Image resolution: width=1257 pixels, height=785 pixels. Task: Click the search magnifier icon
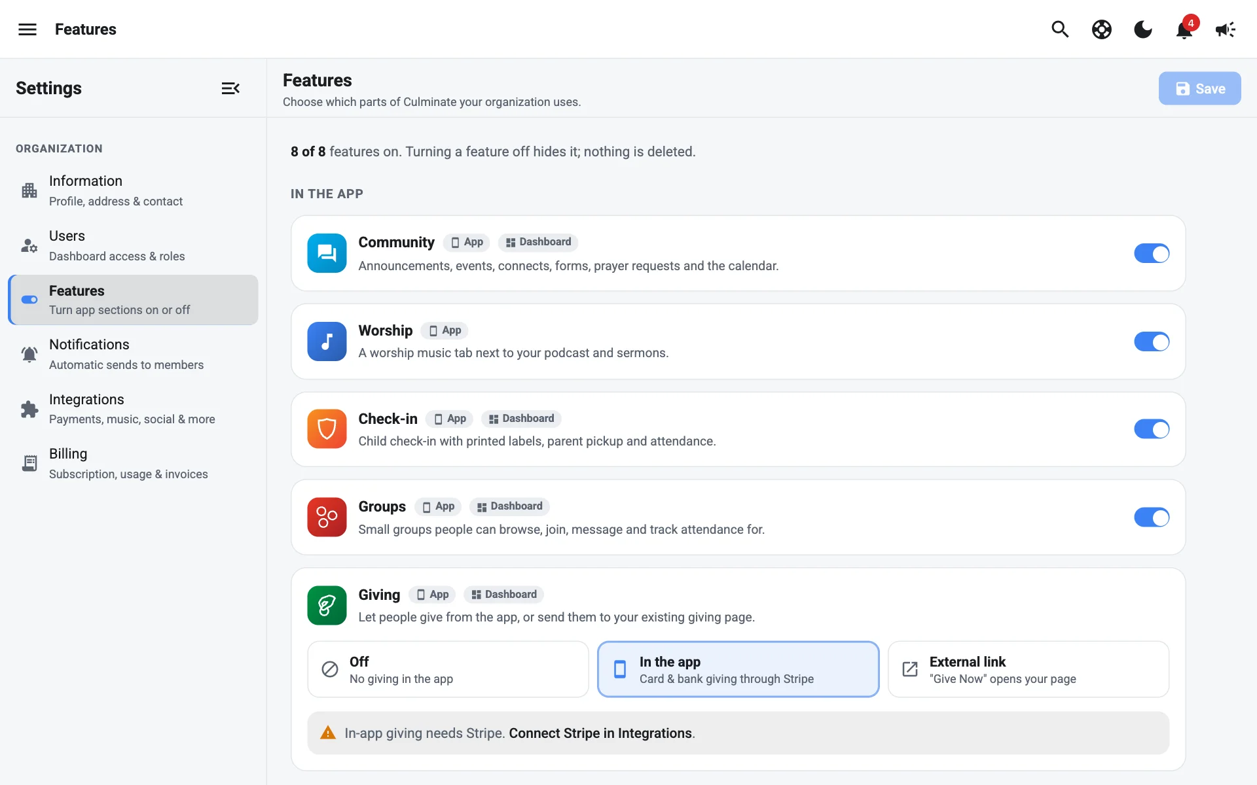pos(1060,29)
